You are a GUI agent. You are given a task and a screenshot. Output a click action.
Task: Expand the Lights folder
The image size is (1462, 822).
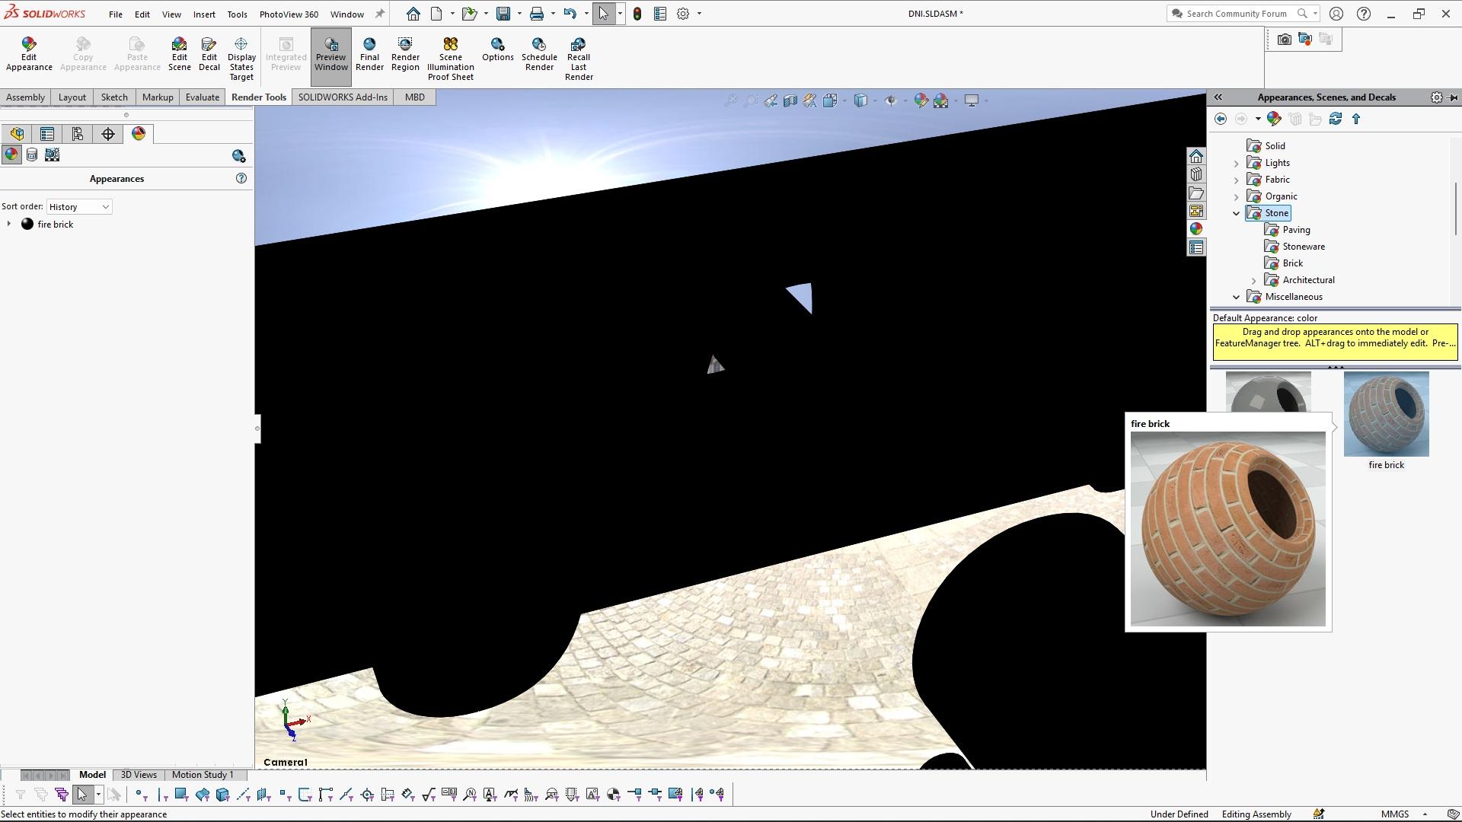pyautogui.click(x=1237, y=163)
